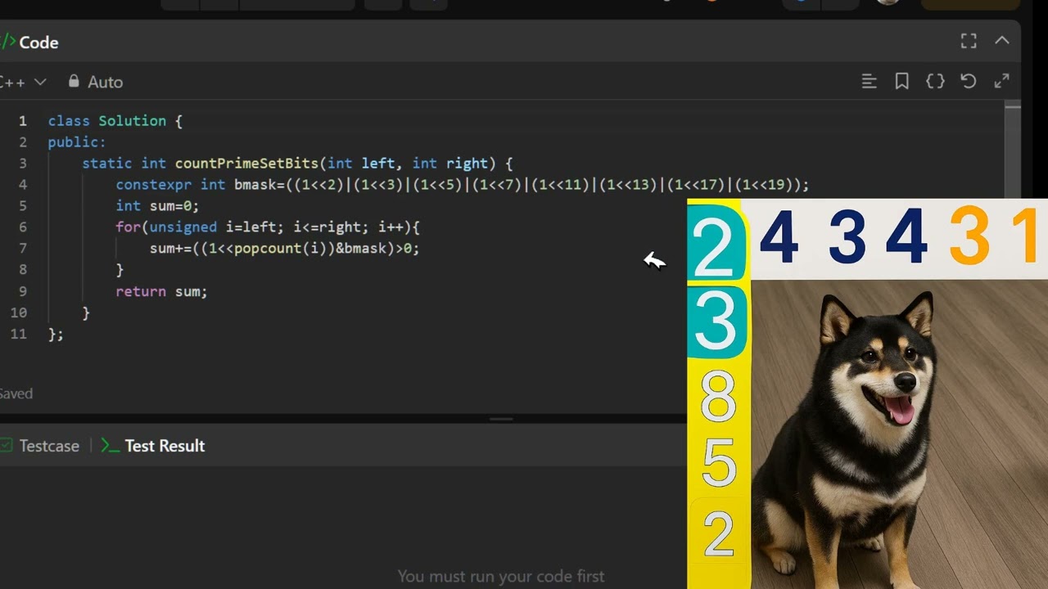Screen dimensions: 1048x589
Task: Click the panel divider drag handle
Action: (x=501, y=419)
